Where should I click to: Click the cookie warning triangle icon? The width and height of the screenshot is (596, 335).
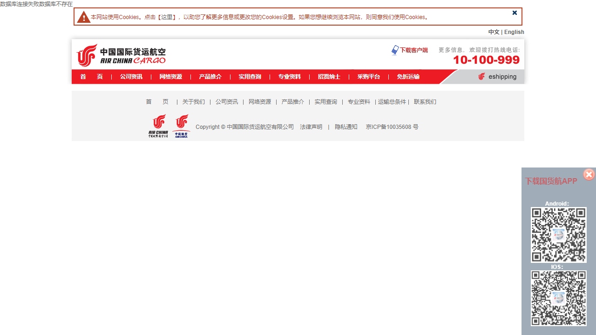pos(83,17)
